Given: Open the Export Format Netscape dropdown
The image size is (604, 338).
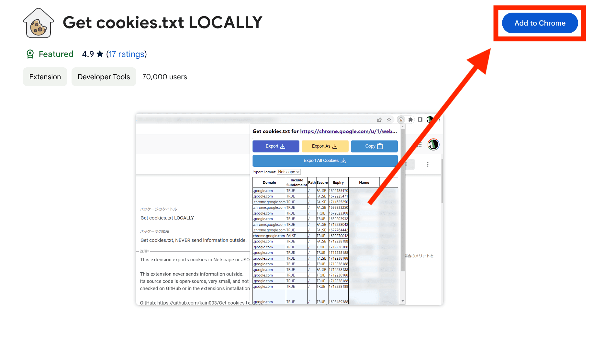Looking at the screenshot, I should tap(288, 172).
